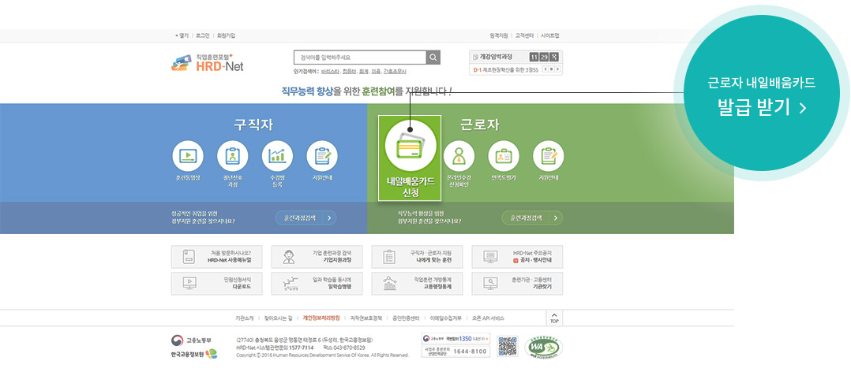Click previous arrow in 개강임박과정 ticker
851x383 pixels.
pos(547,69)
